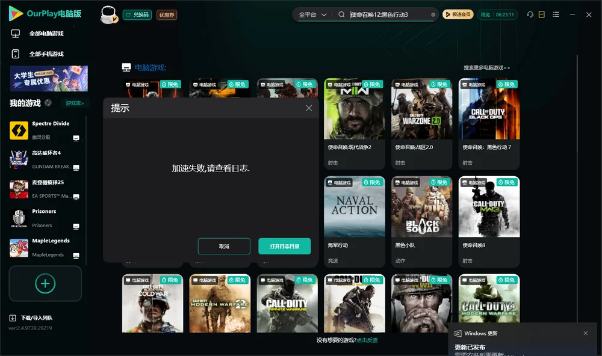Open the user avatar profile
Viewport: 602px width, 356px height.
108,14
